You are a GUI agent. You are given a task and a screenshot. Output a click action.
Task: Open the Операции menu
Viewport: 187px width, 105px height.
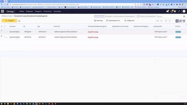pyautogui.click(x=29, y=11)
